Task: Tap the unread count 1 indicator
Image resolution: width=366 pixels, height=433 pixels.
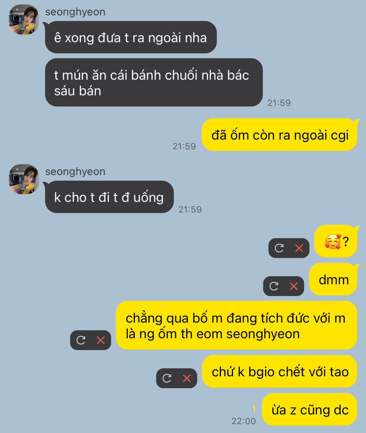Action: coord(254,409)
